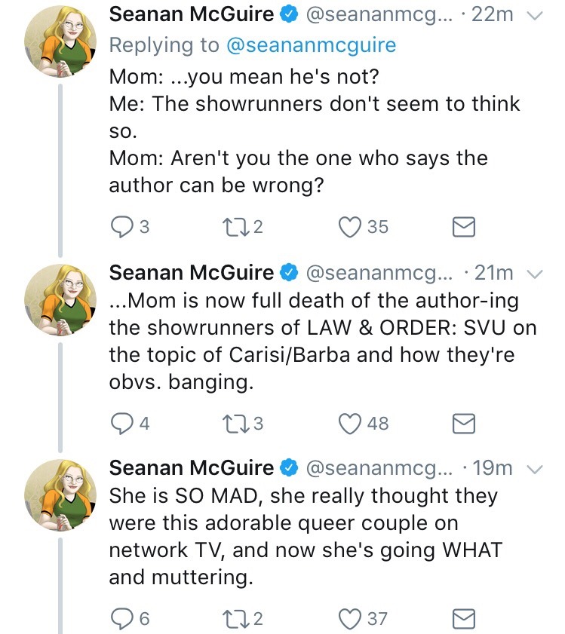
Task: Tap the avatar beside the 22m tweet
Action: tap(60, 43)
